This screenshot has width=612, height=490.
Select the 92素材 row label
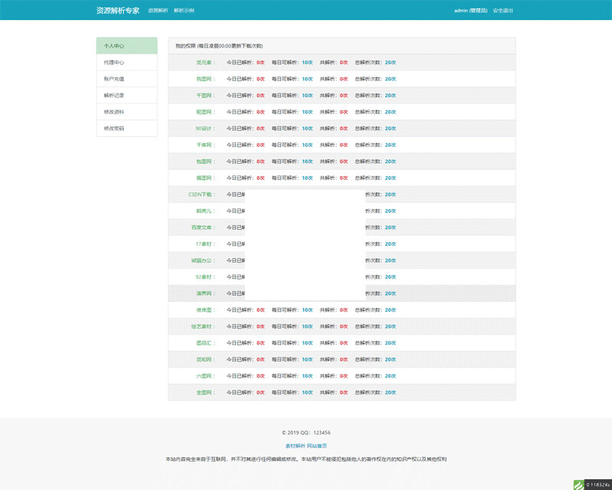coord(203,277)
